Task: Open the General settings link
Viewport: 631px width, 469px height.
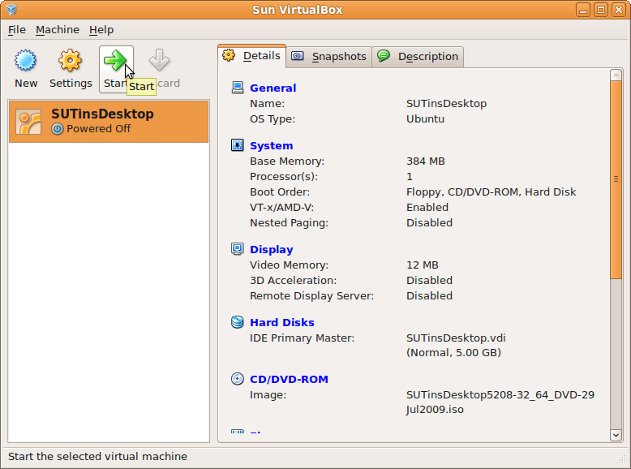Action: tap(273, 88)
